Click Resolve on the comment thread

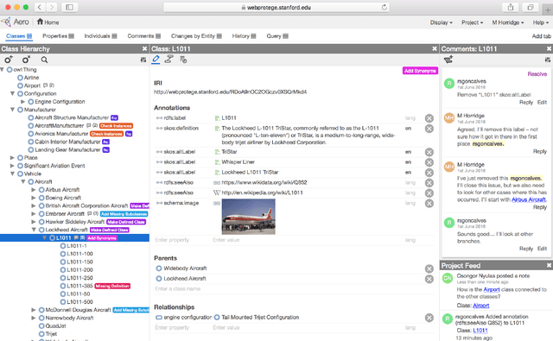[x=537, y=74]
